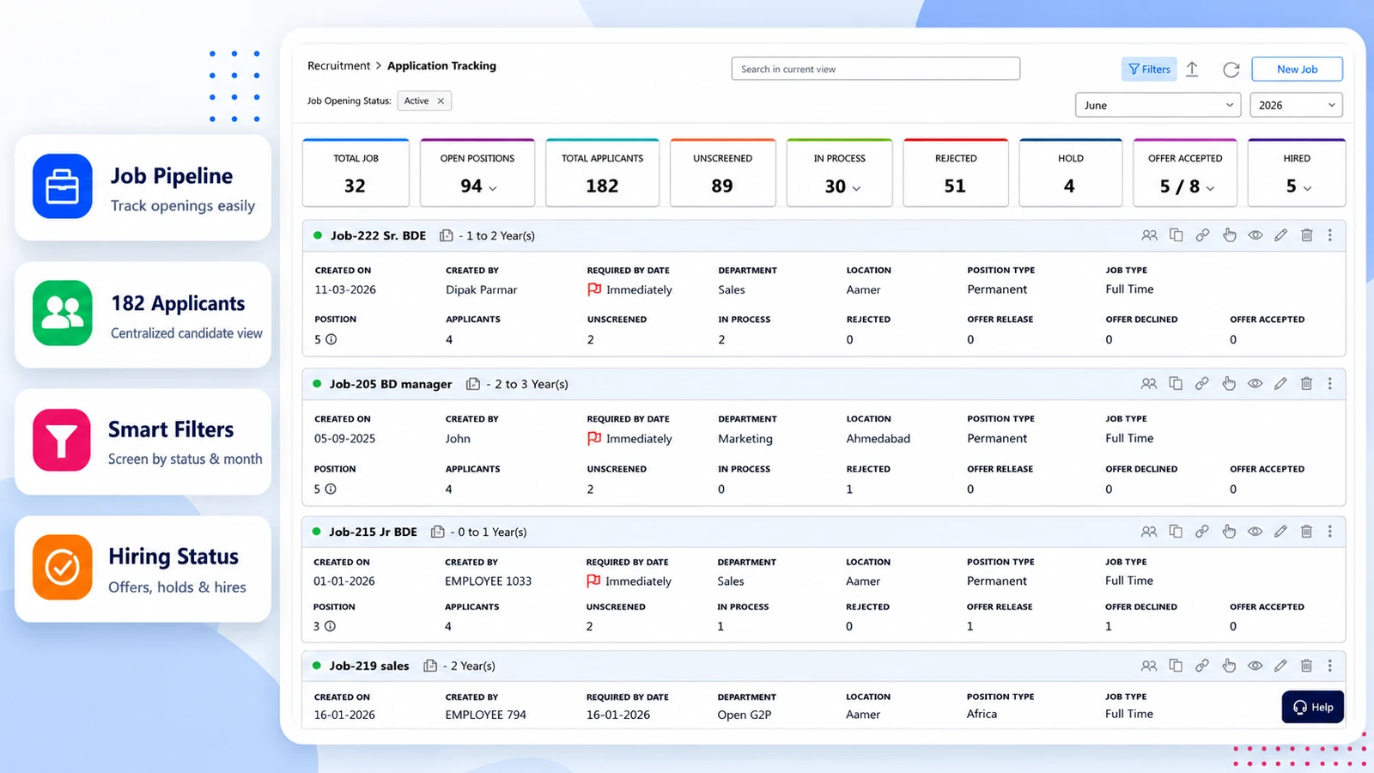Three-dot menu on Job-215 Jr BDE

[1330, 532]
